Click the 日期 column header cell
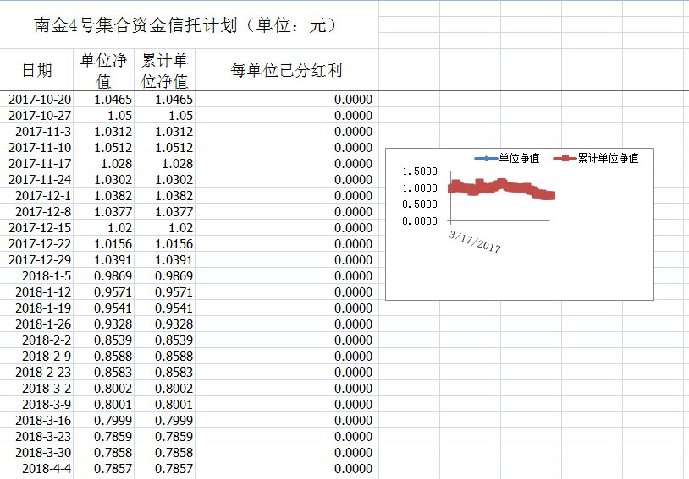 point(36,70)
